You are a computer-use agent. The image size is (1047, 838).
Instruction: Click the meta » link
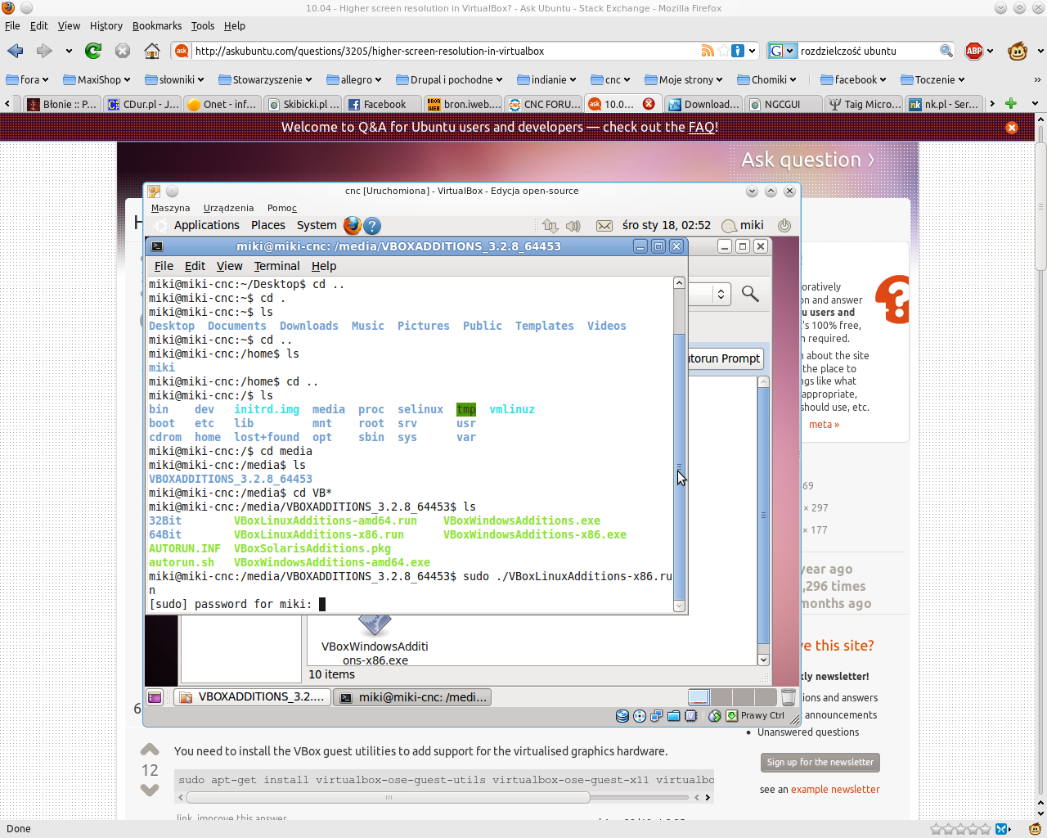tap(824, 424)
